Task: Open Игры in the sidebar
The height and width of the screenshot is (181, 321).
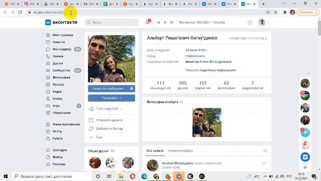Action: click(53, 106)
